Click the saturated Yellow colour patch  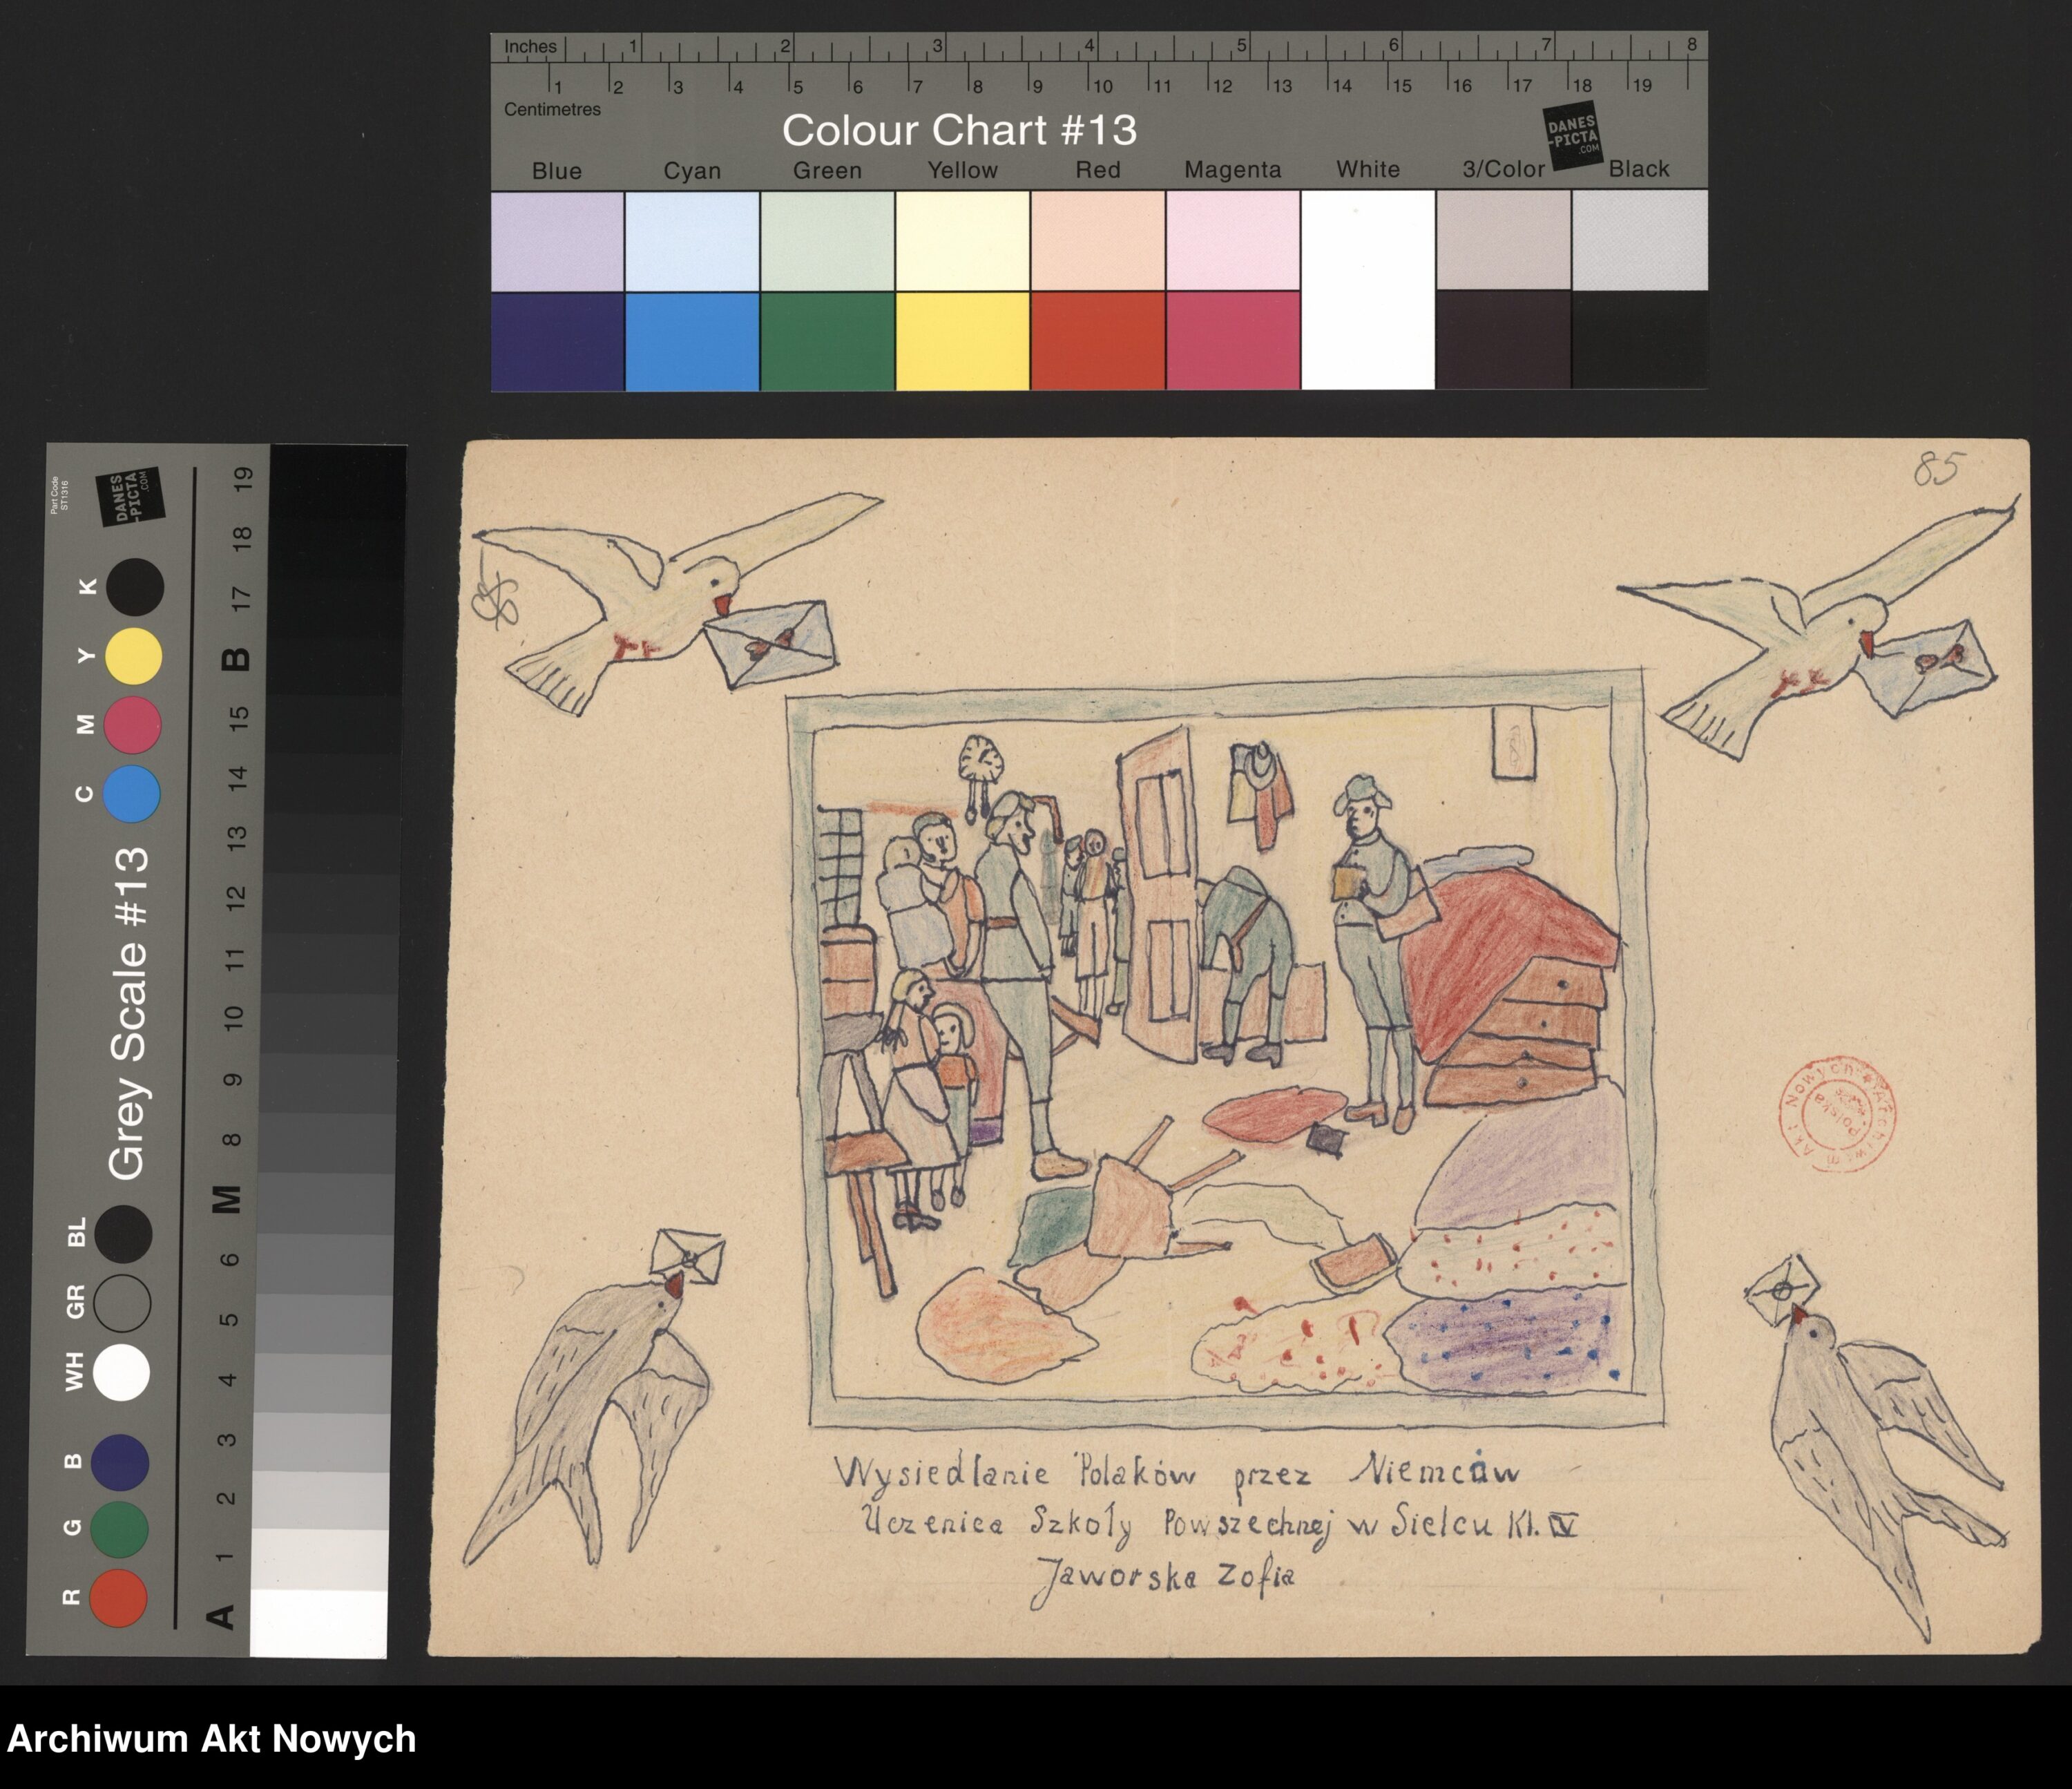[962, 341]
